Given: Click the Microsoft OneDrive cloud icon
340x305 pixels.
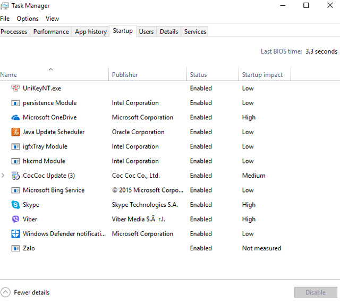Looking at the screenshot, I should [x=15, y=117].
